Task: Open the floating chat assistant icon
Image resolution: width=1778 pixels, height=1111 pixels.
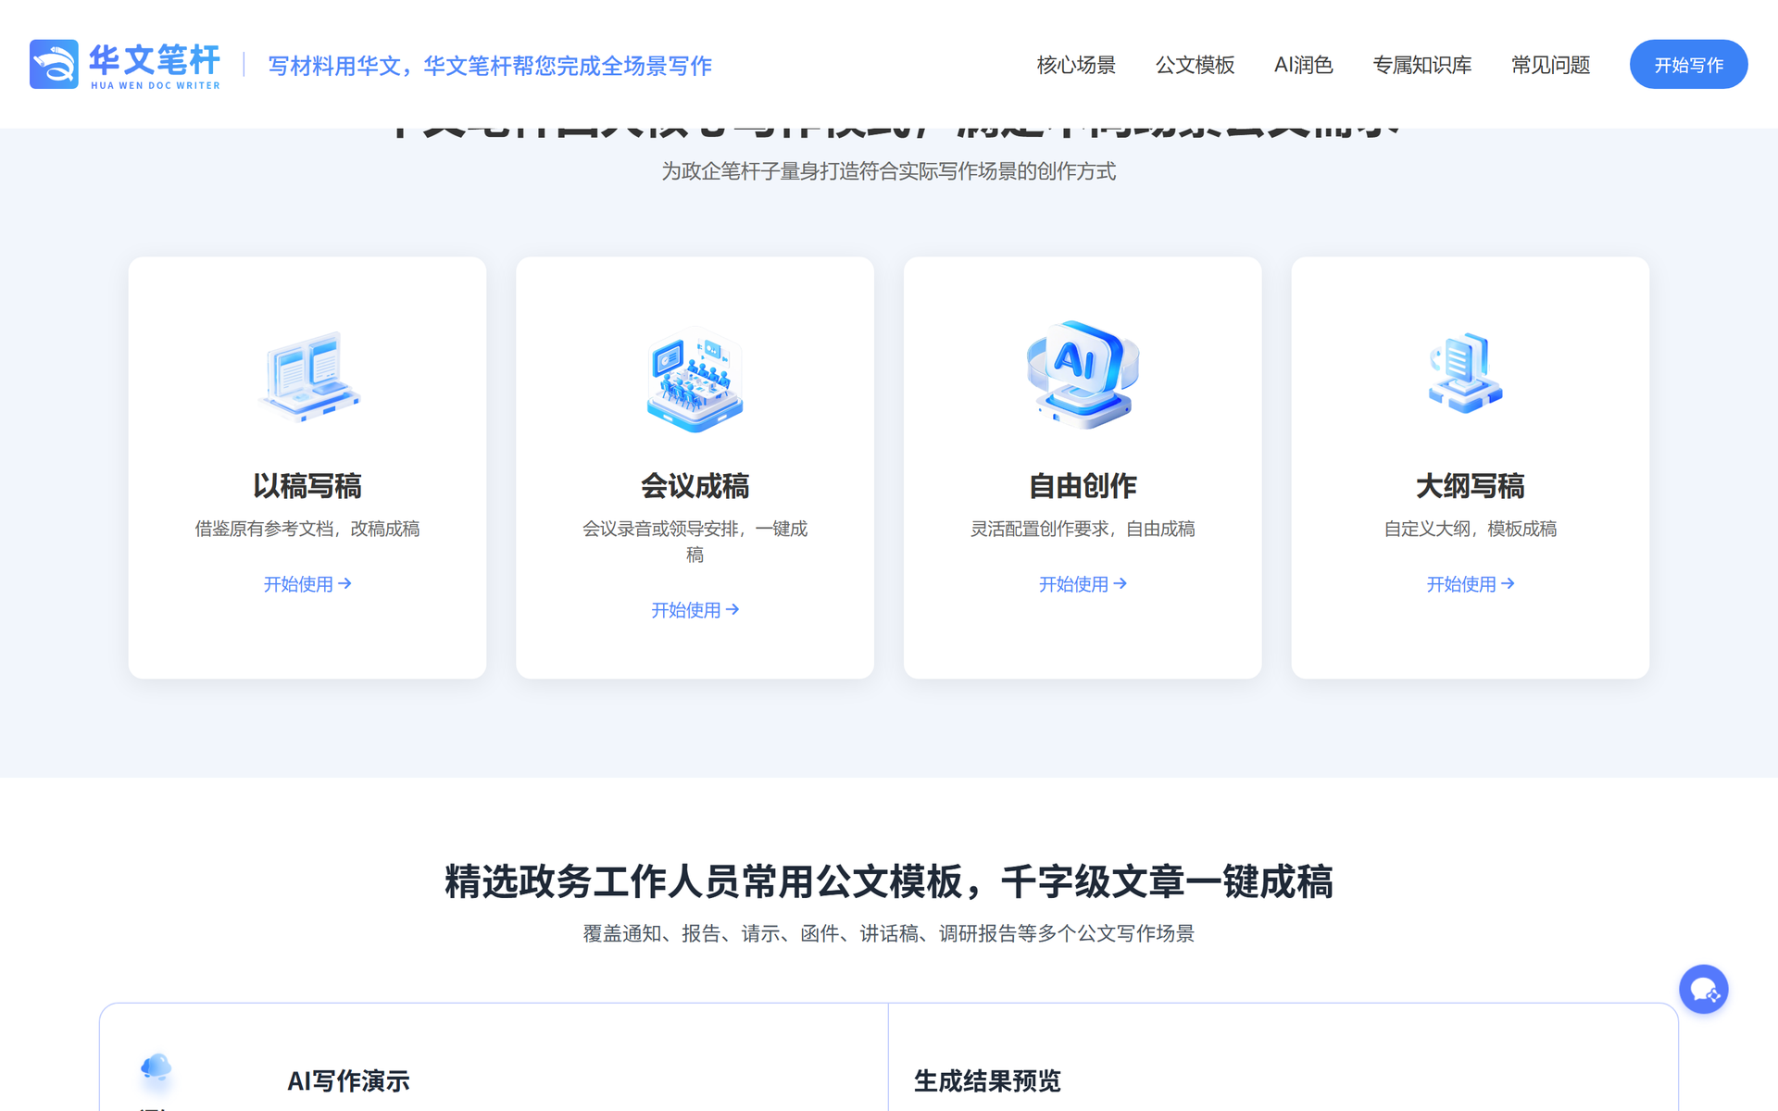Action: tap(1704, 990)
